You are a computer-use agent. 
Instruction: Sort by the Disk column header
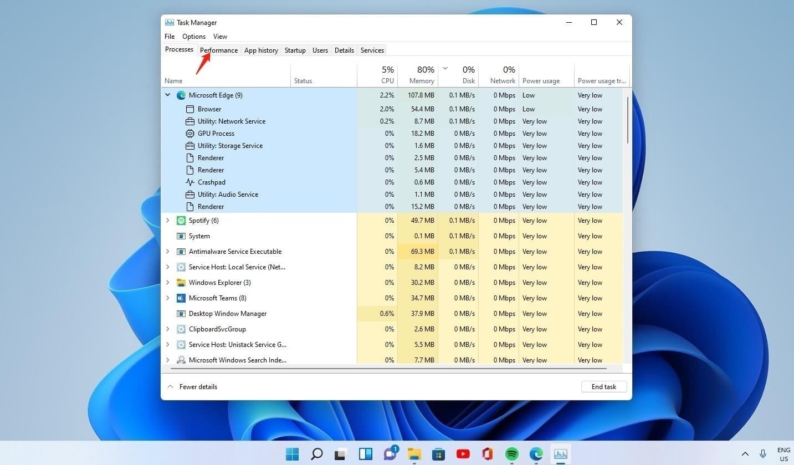[458, 75]
